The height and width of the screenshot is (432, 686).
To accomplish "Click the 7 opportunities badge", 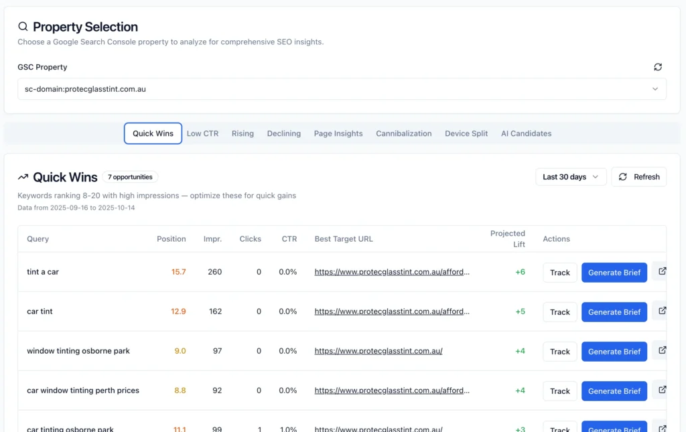I will pyautogui.click(x=130, y=176).
